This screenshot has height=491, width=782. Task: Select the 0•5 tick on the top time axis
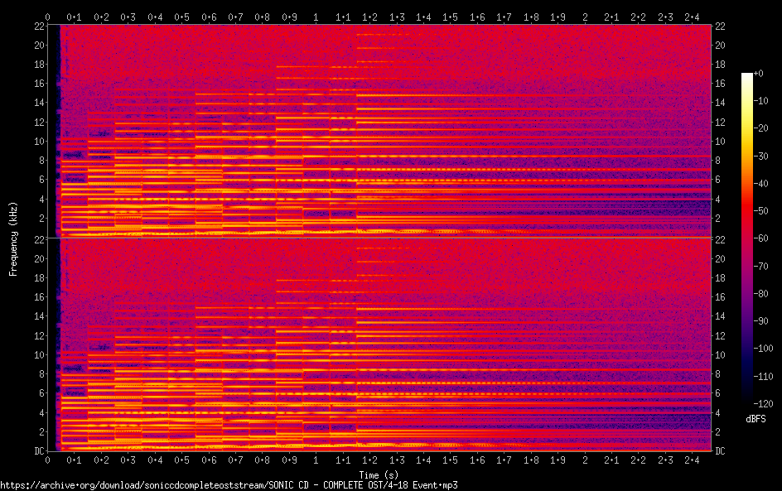click(182, 17)
